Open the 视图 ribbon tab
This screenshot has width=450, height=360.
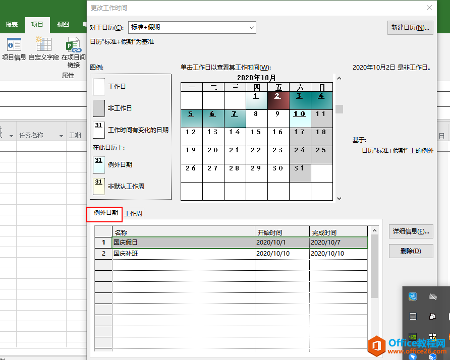pyautogui.click(x=63, y=24)
